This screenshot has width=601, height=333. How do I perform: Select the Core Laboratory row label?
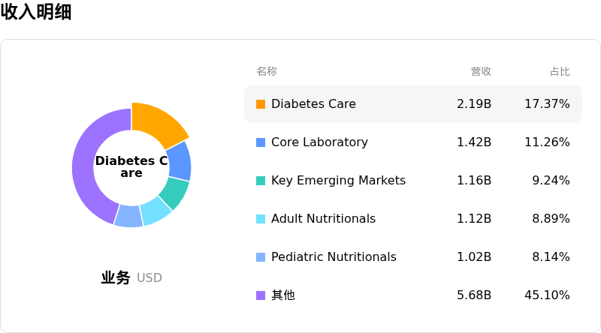tap(320, 142)
